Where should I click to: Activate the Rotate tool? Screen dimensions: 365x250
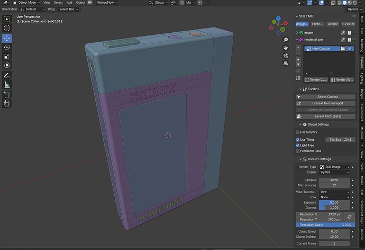click(7, 47)
